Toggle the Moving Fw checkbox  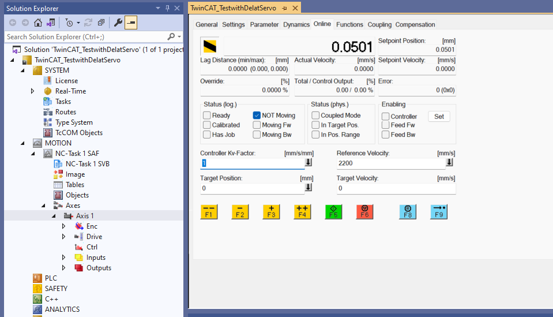click(257, 125)
